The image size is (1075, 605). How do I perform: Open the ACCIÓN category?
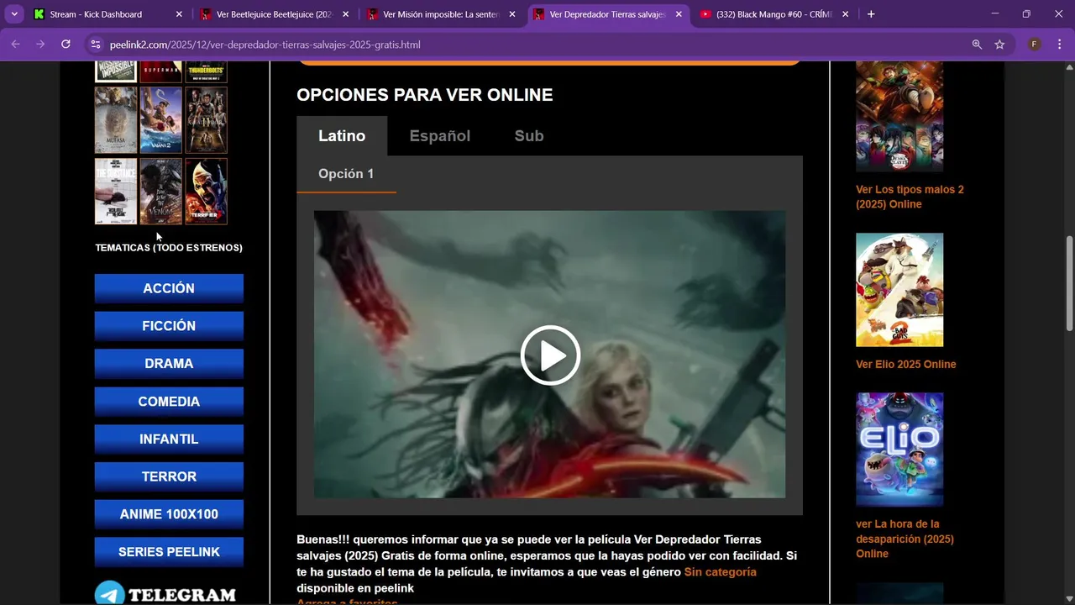pyautogui.click(x=169, y=288)
